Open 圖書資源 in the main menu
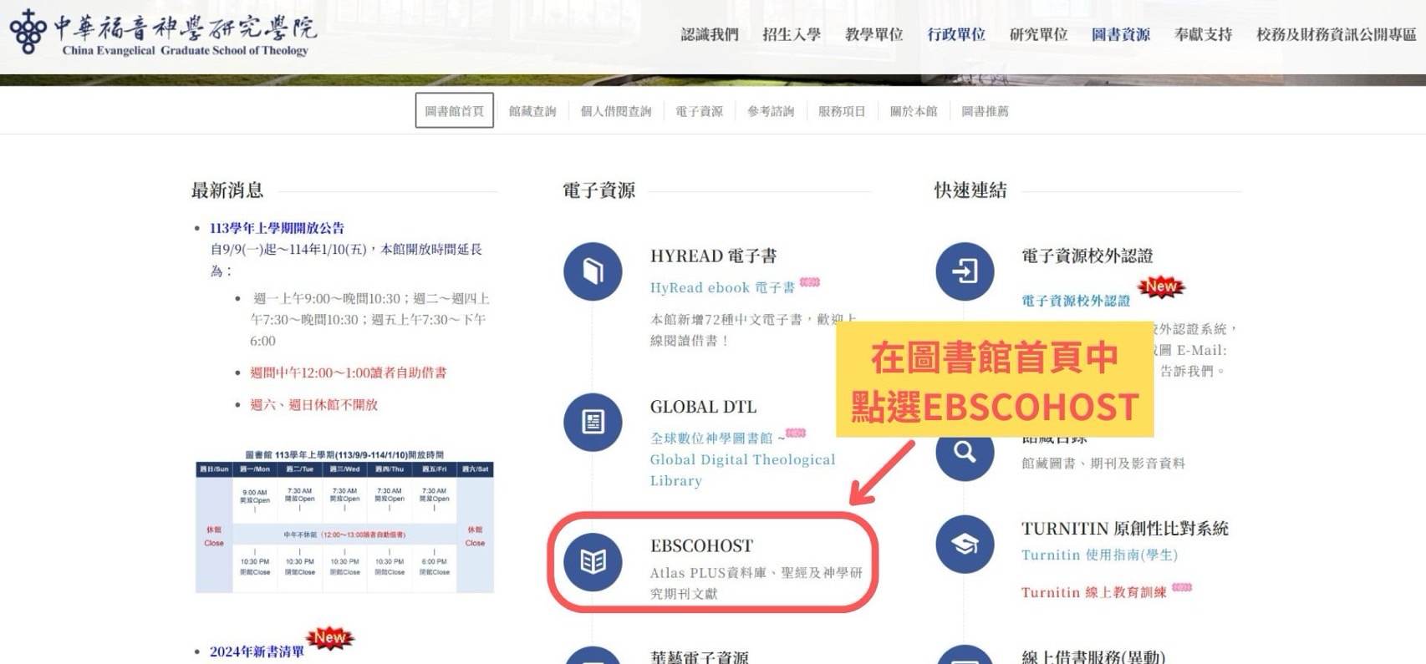 tap(1121, 34)
